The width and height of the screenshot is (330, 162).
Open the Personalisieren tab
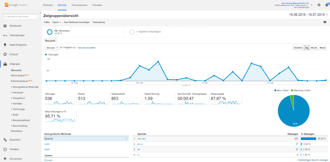[79, 5]
